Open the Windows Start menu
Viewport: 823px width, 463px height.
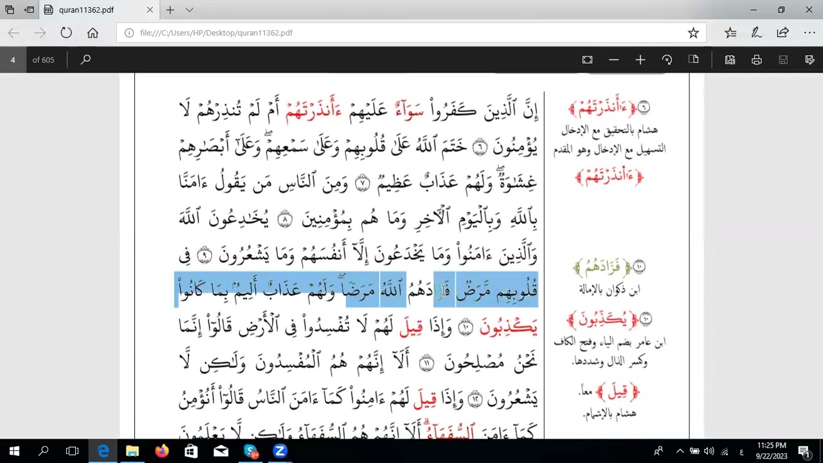[x=14, y=451]
